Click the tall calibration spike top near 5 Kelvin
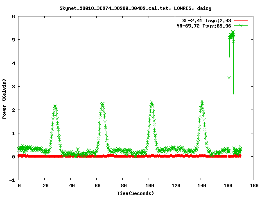Image resolution: width=262 pixels, height=197 pixels. pyautogui.click(x=232, y=34)
